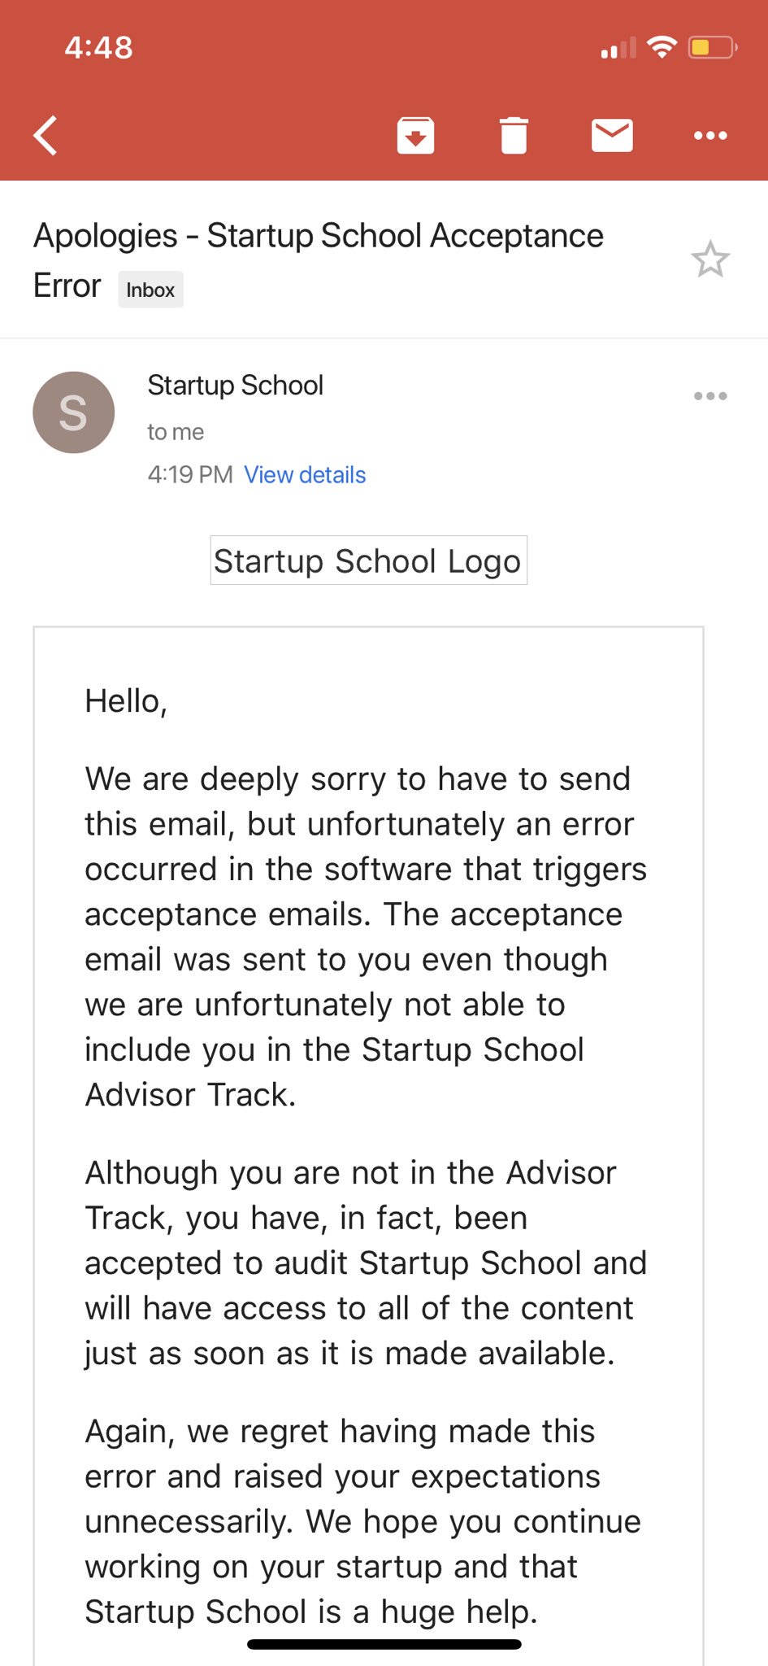Screen dimensions: 768x1666
Task: Tap the Wi-Fi icon in status bar
Action: click(662, 47)
